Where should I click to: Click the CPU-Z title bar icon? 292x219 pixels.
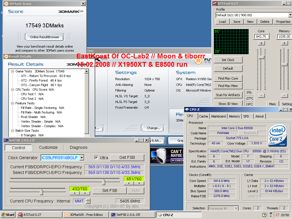point(187,109)
